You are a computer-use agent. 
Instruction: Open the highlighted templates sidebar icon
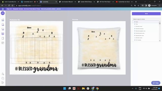(x=3, y=34)
